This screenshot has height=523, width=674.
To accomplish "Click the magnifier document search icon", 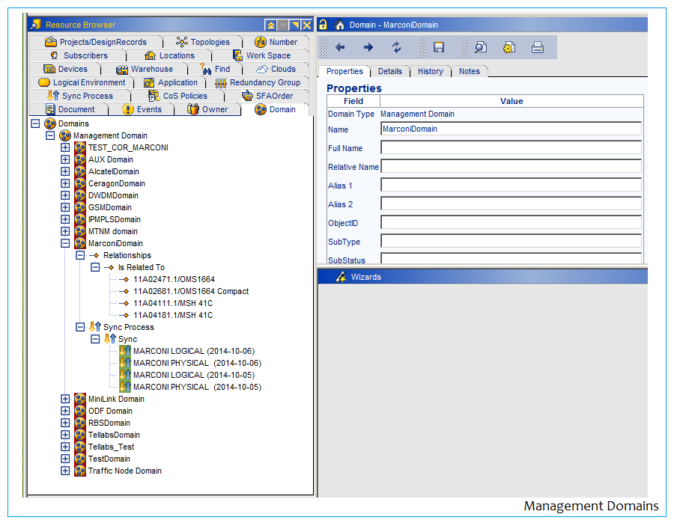I will (x=481, y=47).
